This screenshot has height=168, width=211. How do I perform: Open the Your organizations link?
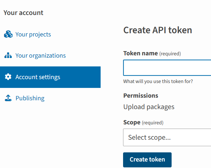40,56
